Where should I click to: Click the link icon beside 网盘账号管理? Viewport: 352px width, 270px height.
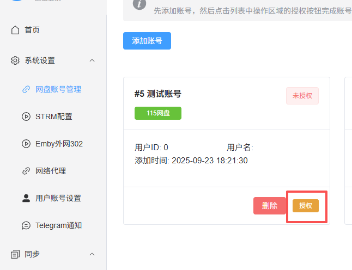coord(26,89)
